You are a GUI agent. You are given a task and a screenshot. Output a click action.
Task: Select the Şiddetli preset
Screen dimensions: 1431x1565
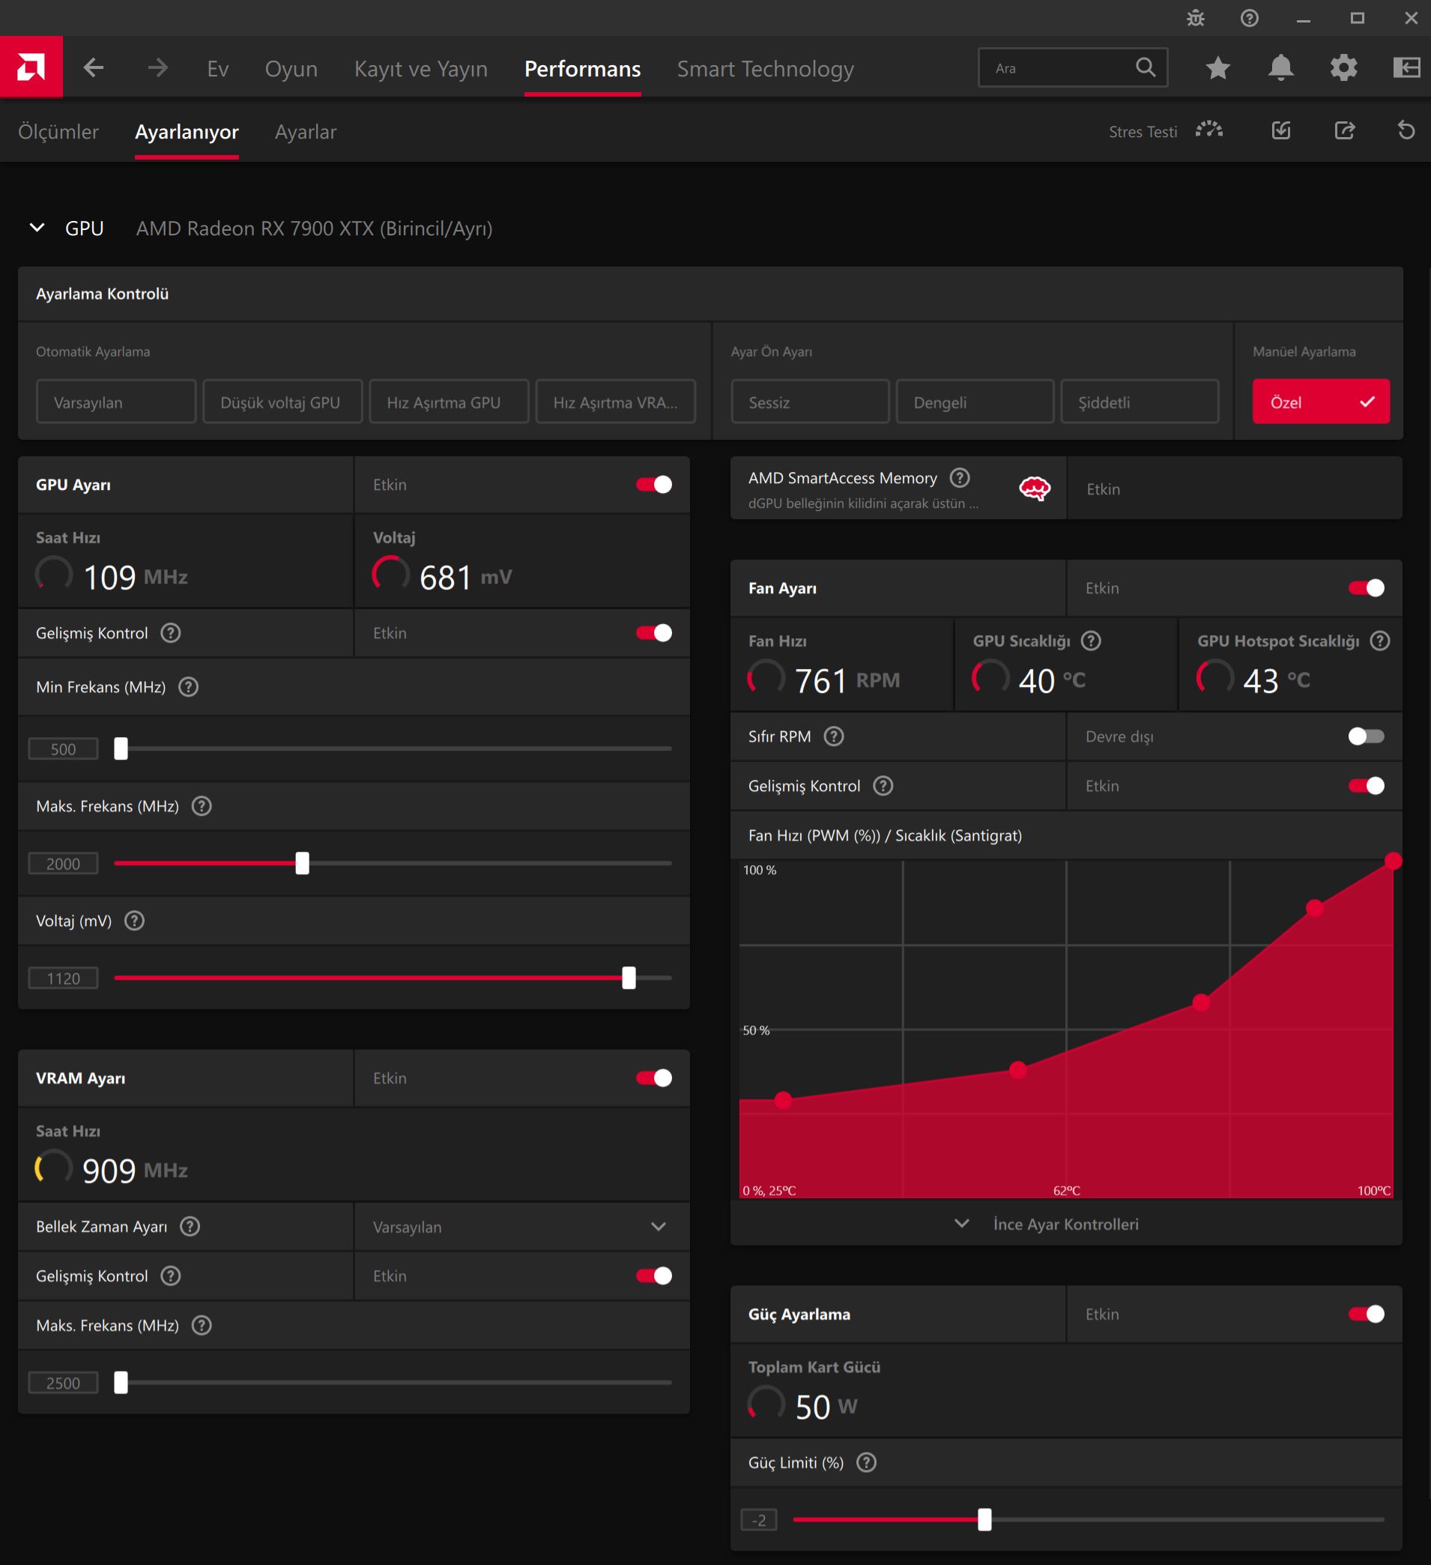1139,402
